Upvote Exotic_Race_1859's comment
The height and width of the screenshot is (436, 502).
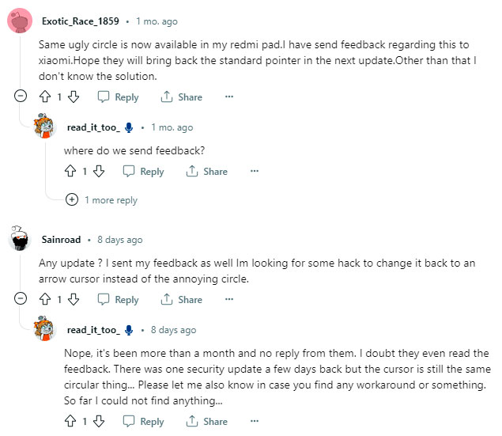click(46, 97)
